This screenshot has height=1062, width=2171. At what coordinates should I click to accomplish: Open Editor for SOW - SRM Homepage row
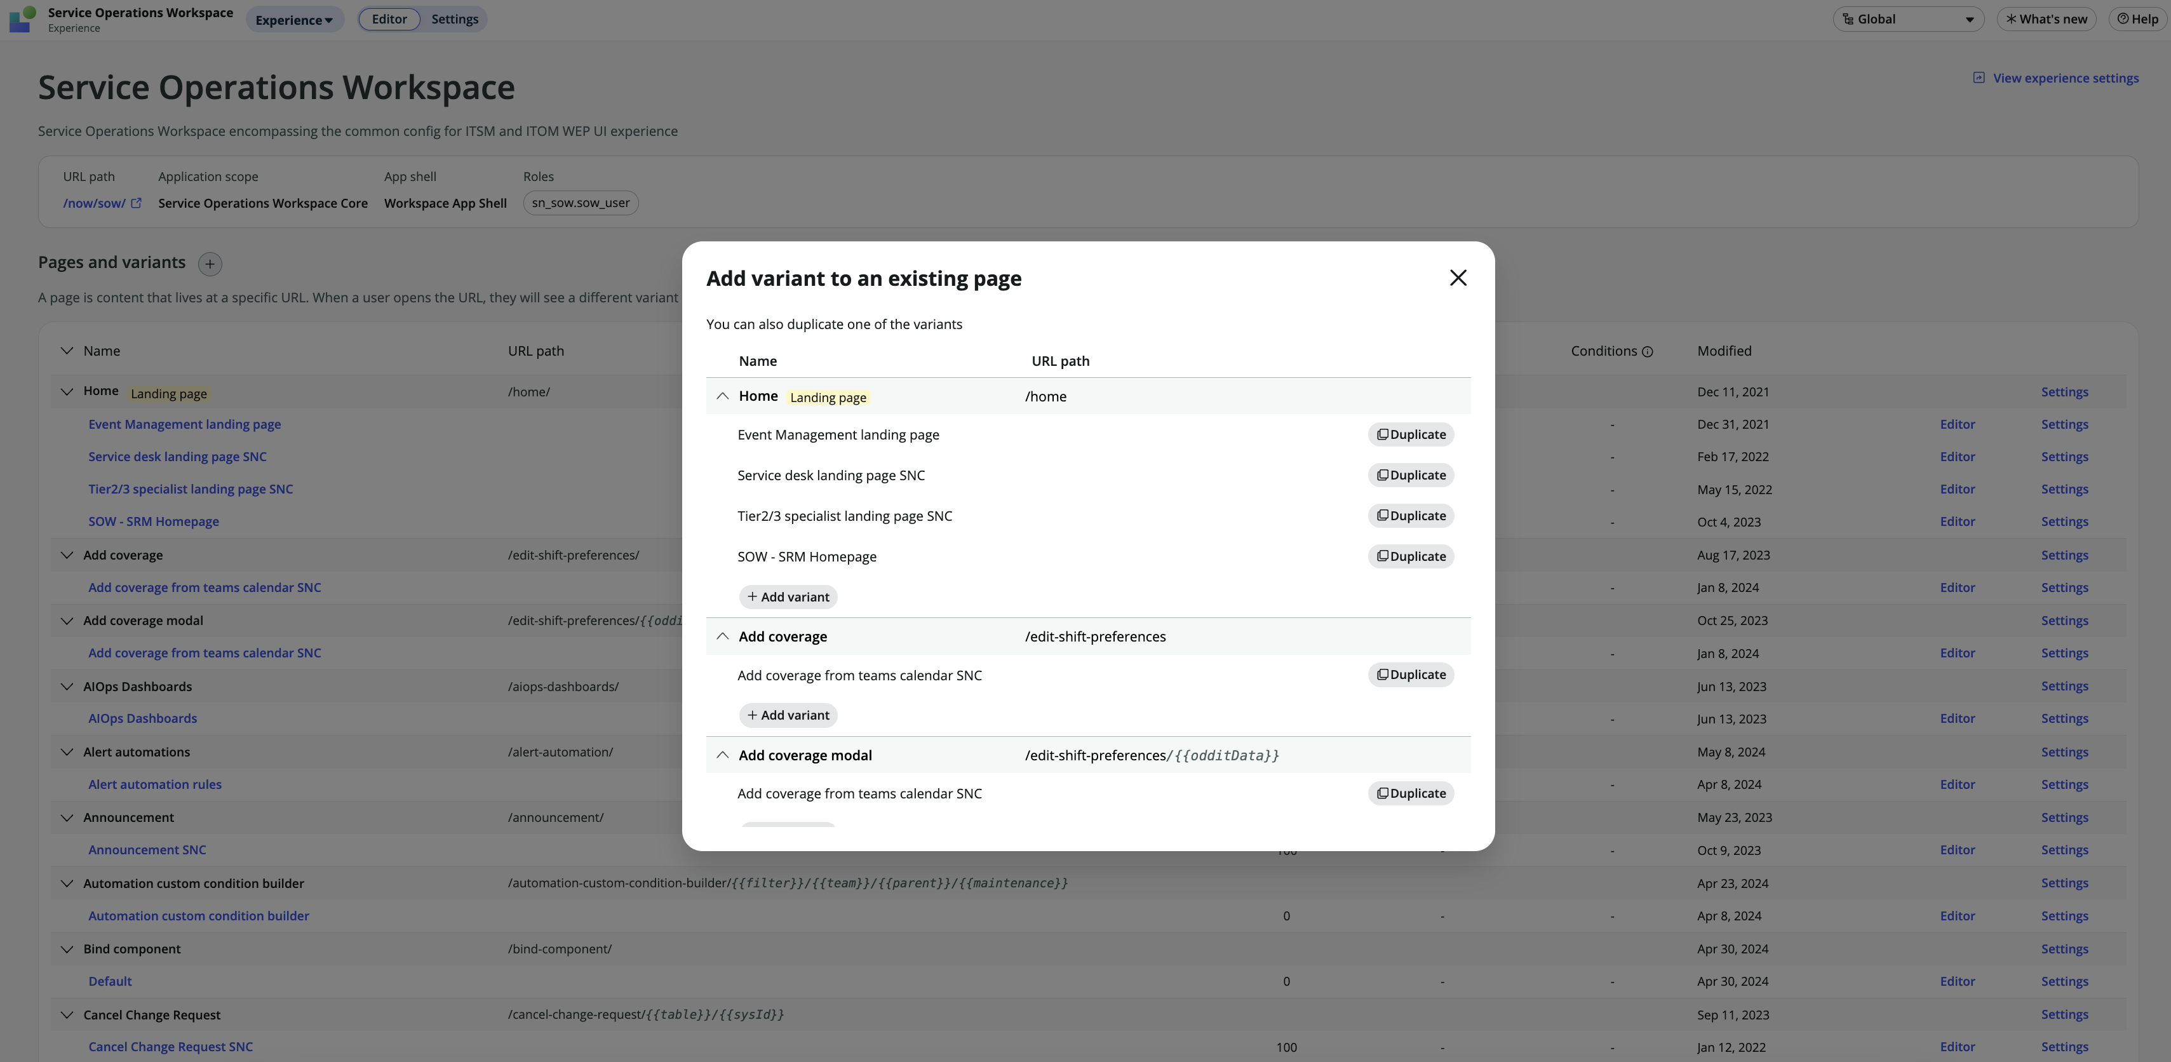[1957, 521]
